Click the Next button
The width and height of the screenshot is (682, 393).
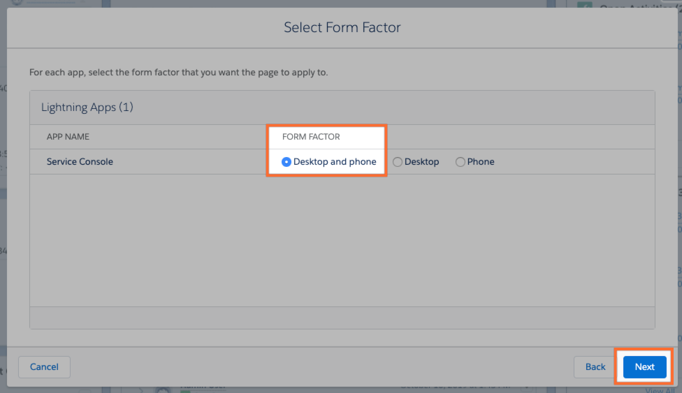(x=644, y=366)
